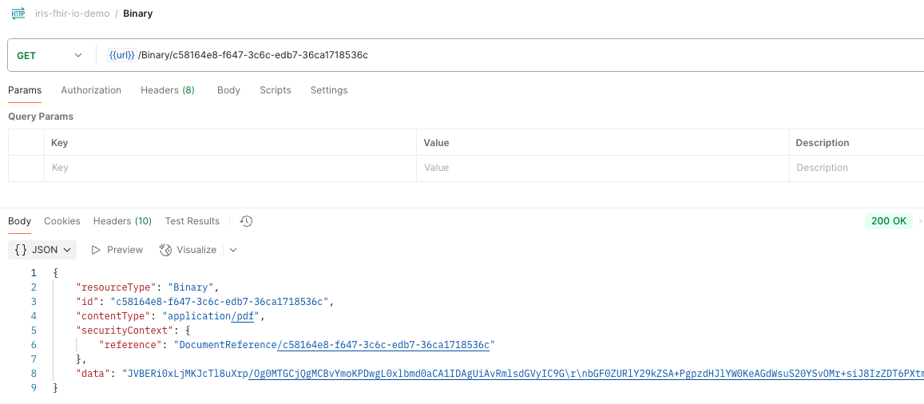Image resolution: width=924 pixels, height=404 pixels.
Task: Switch to the Authorization tab
Action: point(91,90)
